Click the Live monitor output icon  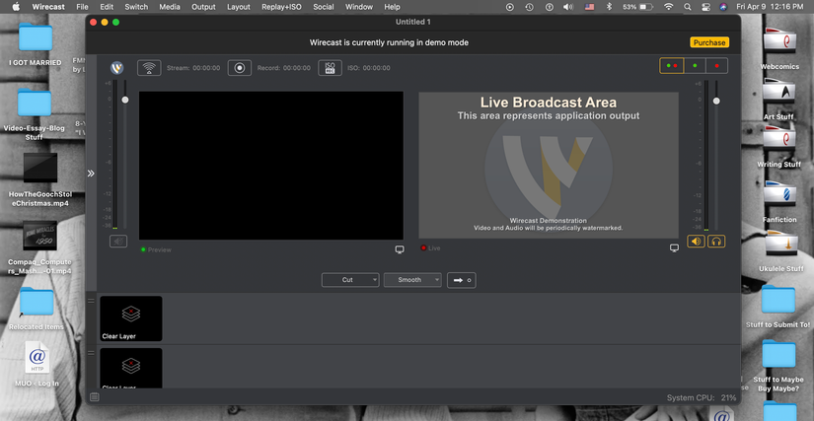(674, 248)
